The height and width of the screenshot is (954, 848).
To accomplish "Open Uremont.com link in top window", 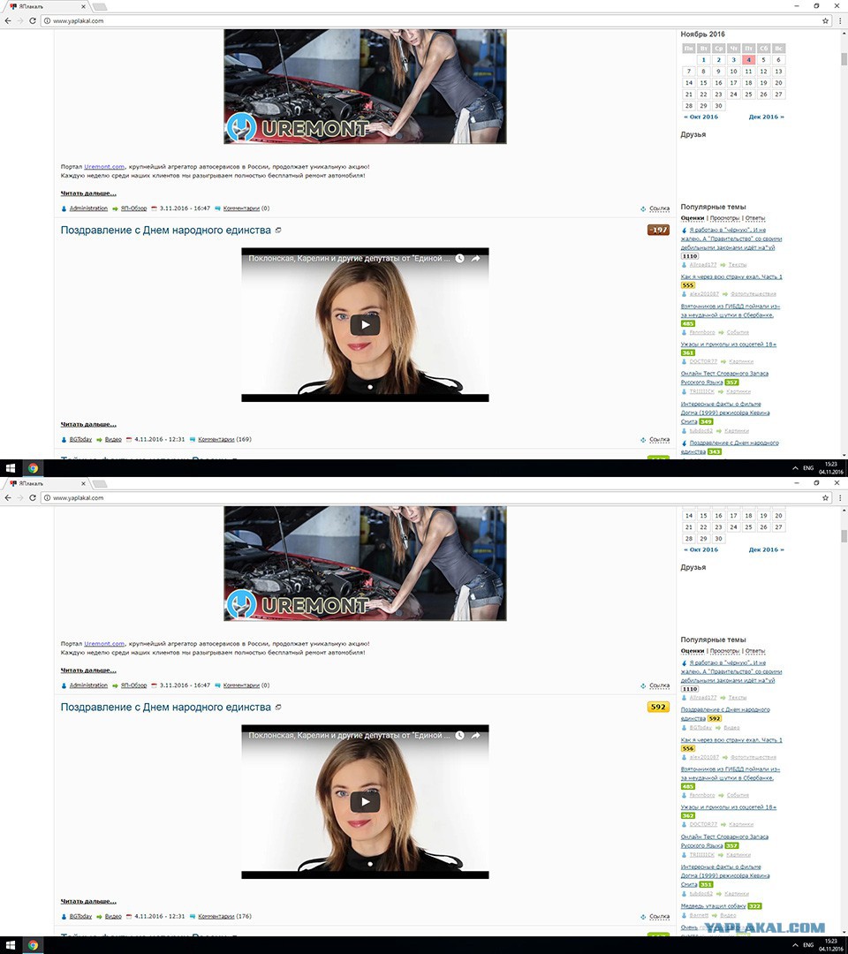I will 104,167.
